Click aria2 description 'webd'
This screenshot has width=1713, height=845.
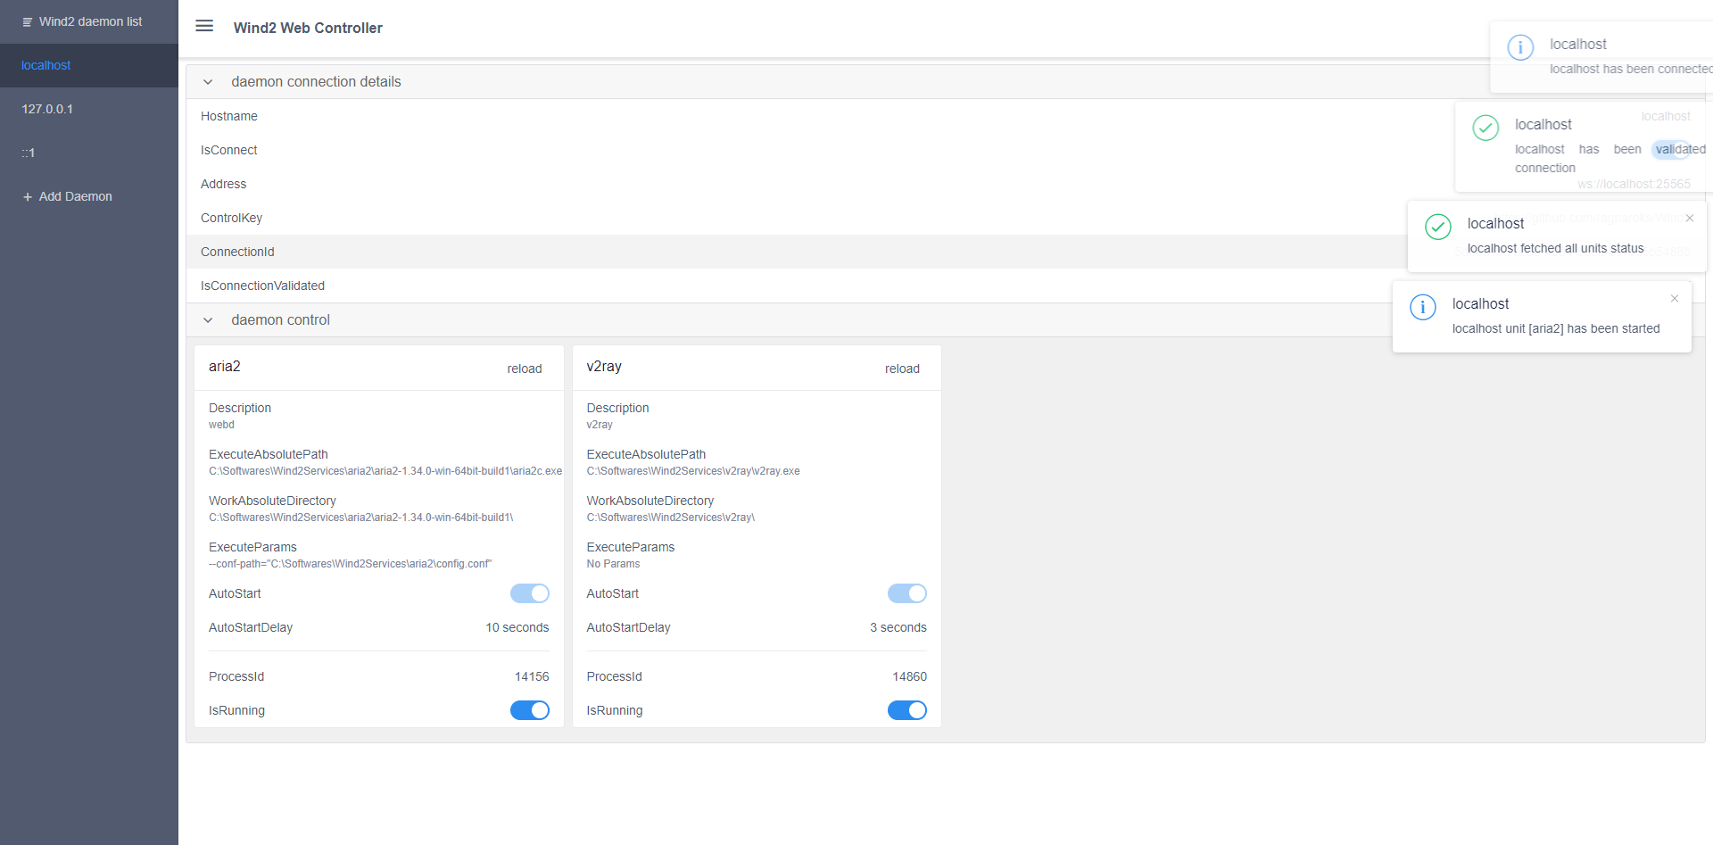pyautogui.click(x=221, y=425)
